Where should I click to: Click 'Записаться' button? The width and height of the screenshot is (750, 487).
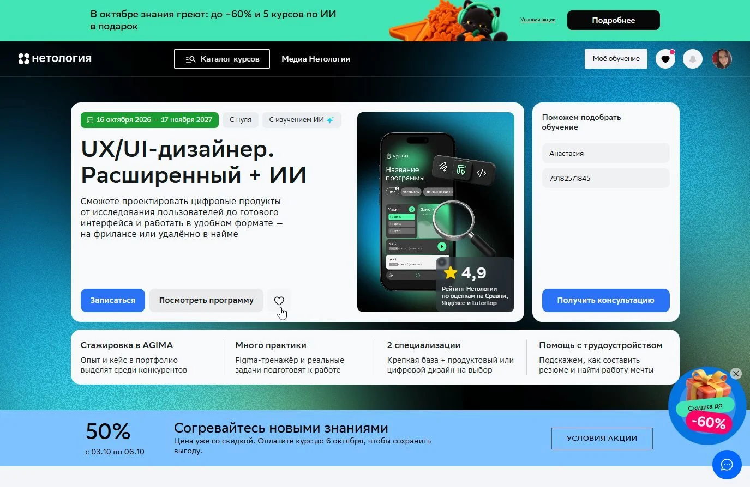point(113,300)
